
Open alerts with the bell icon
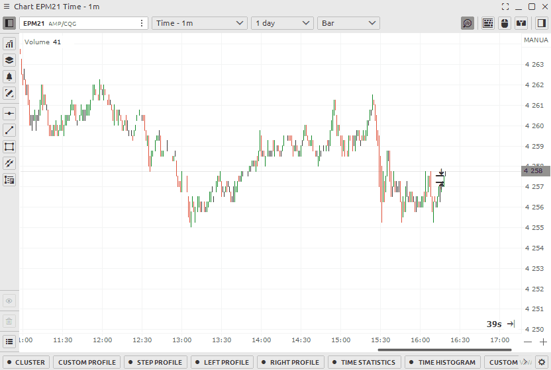pyautogui.click(x=9, y=77)
